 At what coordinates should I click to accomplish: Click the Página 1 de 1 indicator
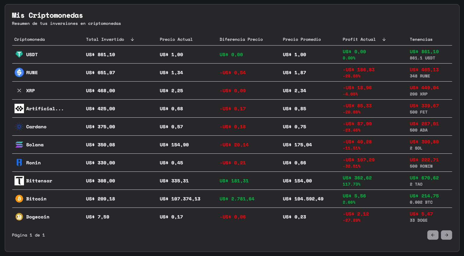click(x=28, y=235)
